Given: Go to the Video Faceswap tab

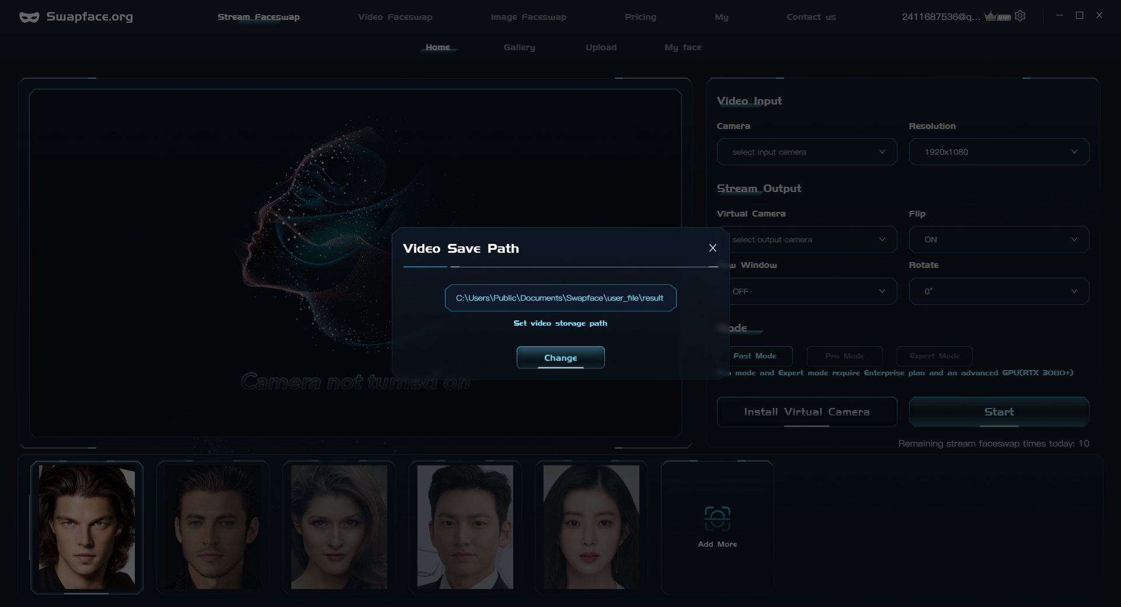Looking at the screenshot, I should pos(395,17).
